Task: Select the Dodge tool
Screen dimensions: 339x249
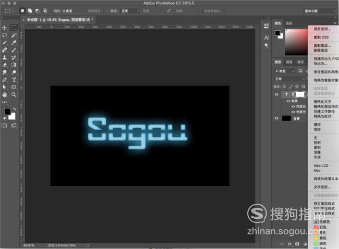Action: tap(14, 72)
